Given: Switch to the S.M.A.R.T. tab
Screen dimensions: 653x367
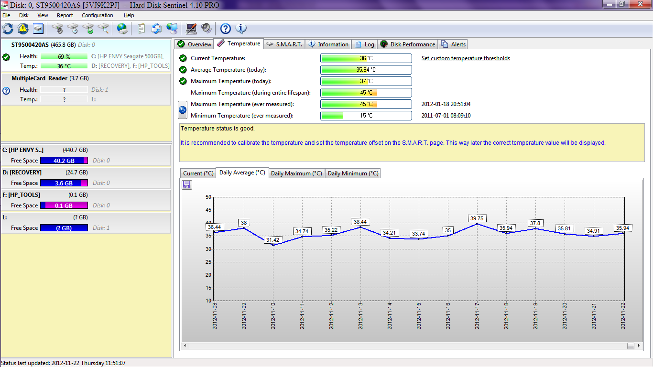Looking at the screenshot, I should coord(284,44).
